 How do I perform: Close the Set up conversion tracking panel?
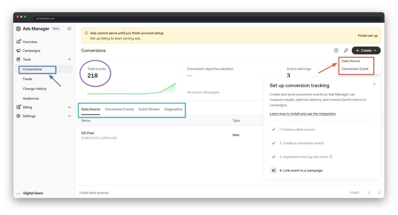(374, 84)
